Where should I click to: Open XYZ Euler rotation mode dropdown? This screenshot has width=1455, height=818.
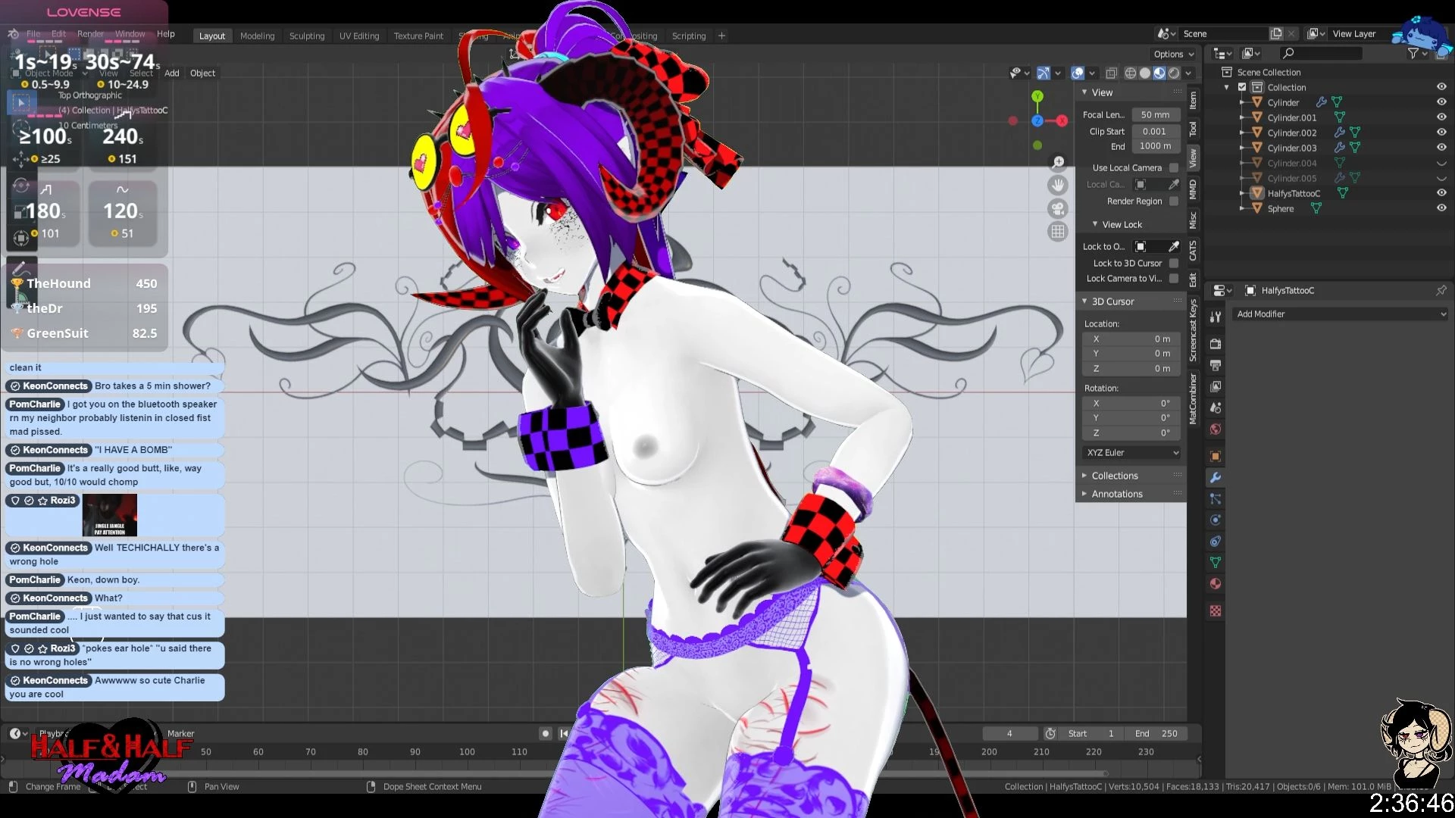point(1132,453)
